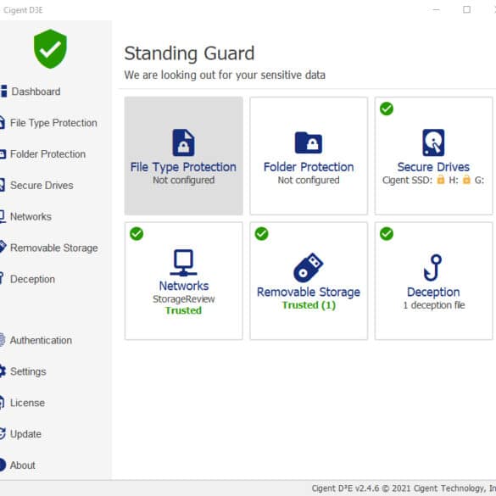Click 'Cigent SSD:' label in Secure Drives
The width and height of the screenshot is (496, 496).
point(407,180)
